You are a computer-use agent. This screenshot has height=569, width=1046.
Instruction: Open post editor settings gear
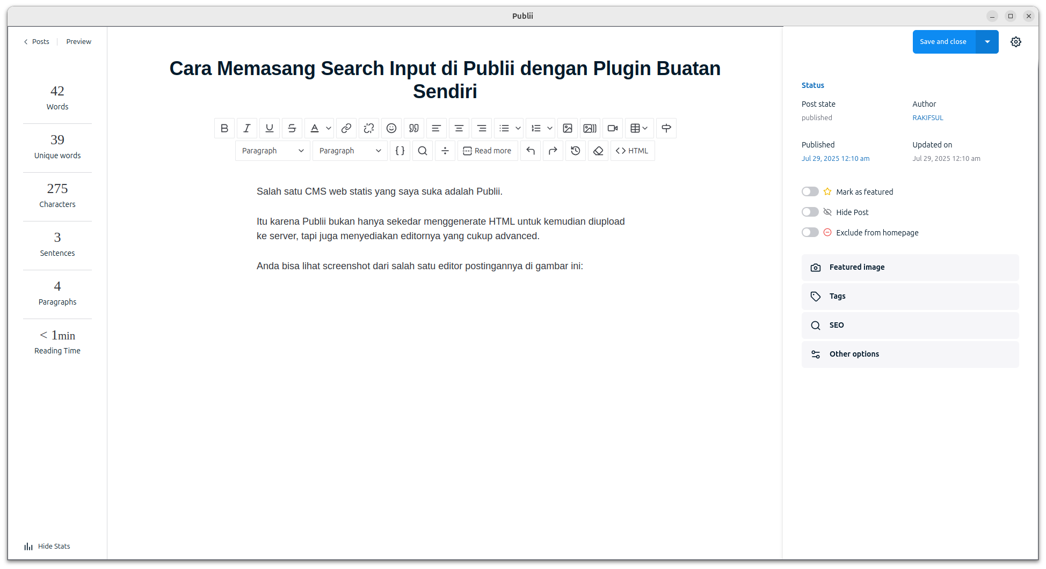[x=1016, y=42]
